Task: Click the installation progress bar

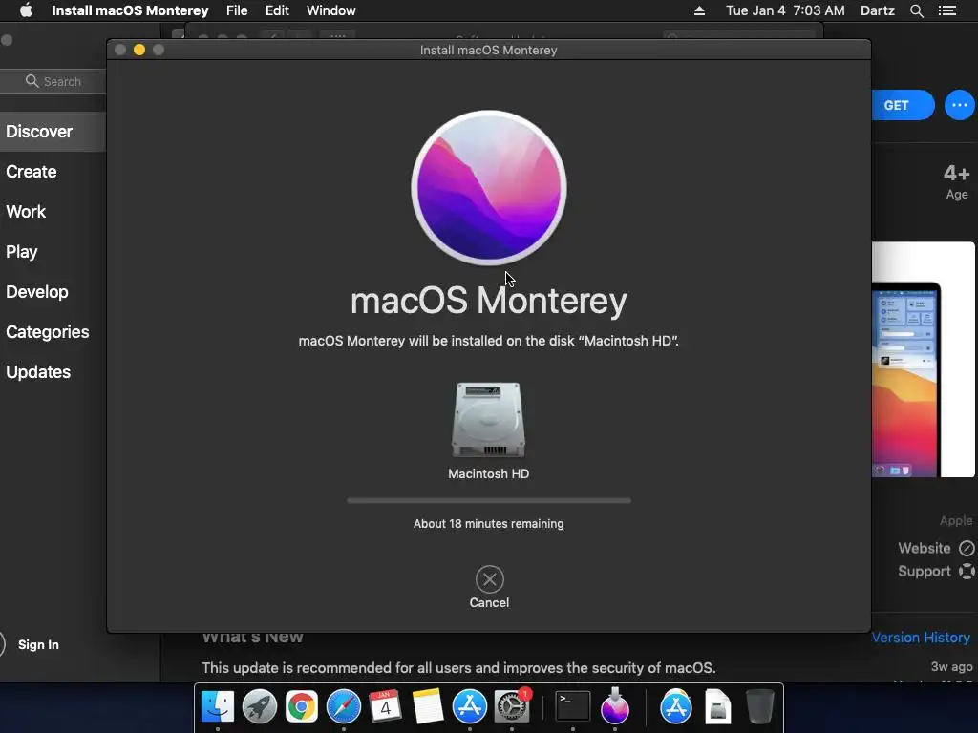Action: point(489,500)
